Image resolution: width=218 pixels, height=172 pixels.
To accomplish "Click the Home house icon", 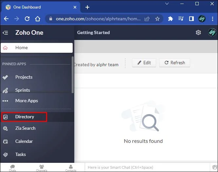I will [x=5, y=48].
